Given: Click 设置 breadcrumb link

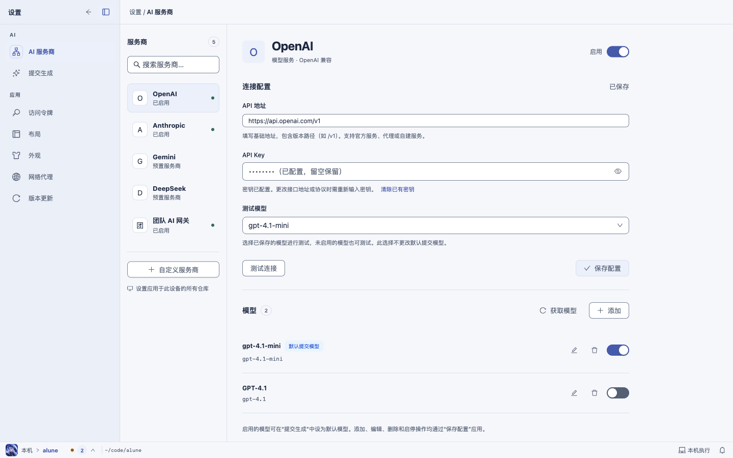Looking at the screenshot, I should point(135,12).
